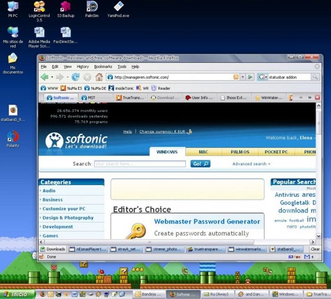Open the Webmaster Password Generator link

pyautogui.click(x=206, y=222)
